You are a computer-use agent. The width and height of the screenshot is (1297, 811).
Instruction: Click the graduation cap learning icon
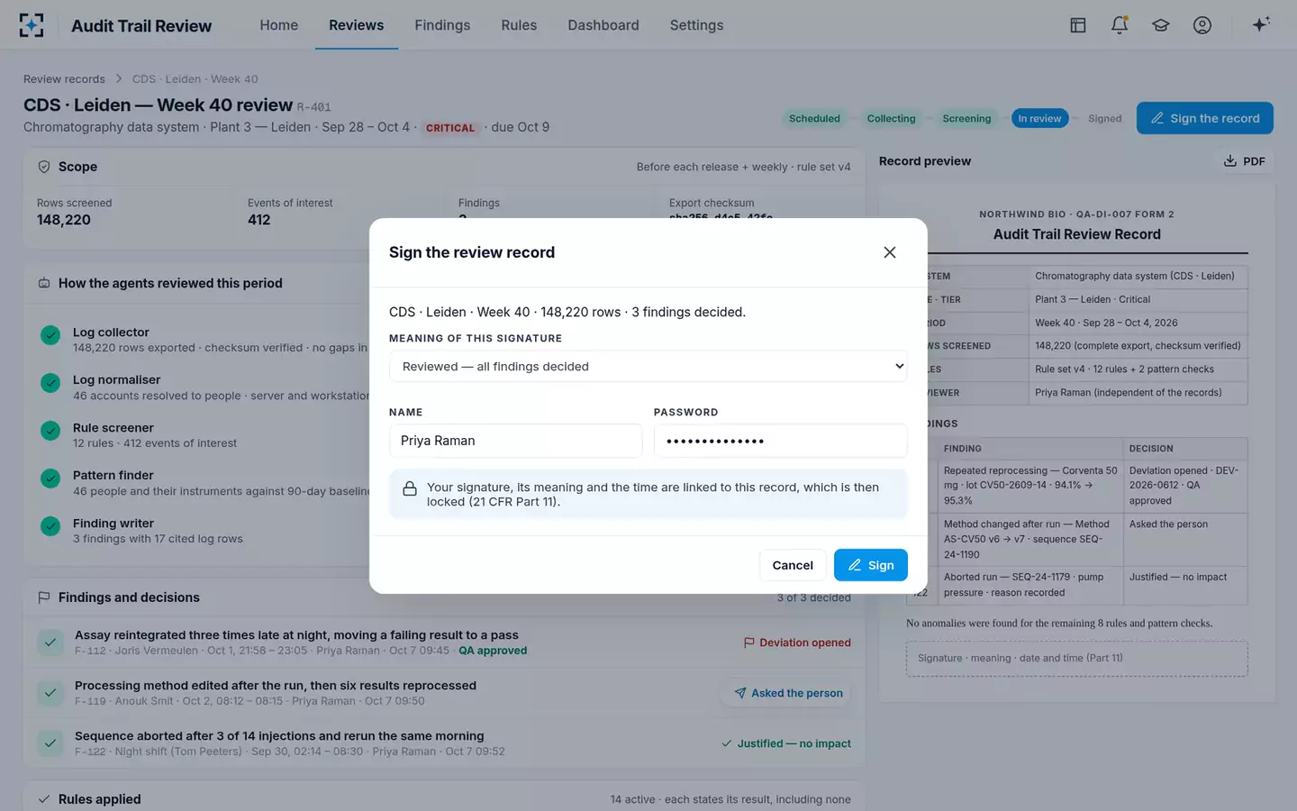(1161, 25)
